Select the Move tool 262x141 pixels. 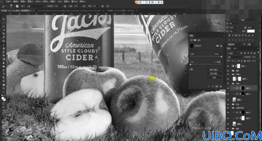point(3,19)
